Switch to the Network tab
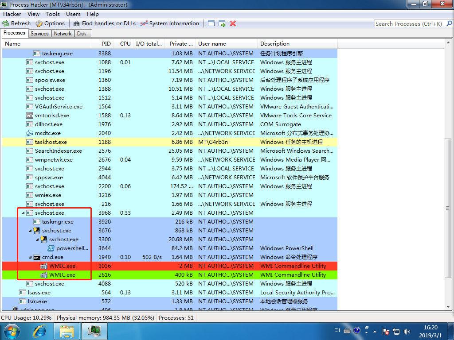 (x=63, y=34)
